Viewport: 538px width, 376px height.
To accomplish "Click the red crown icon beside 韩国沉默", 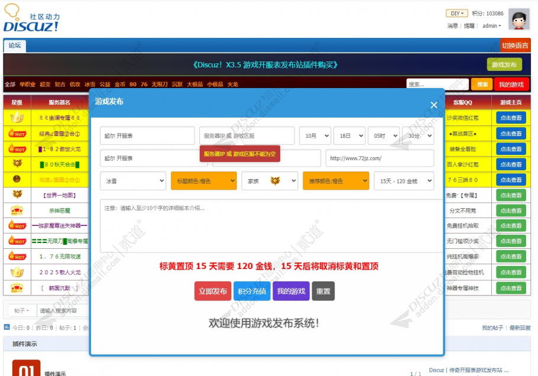I will tap(17, 288).
